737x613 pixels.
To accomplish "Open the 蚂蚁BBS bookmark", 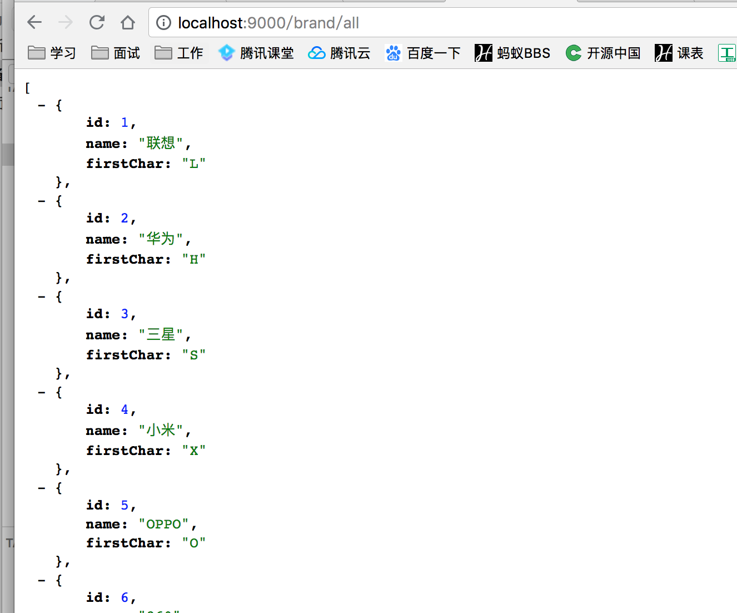I will [x=512, y=53].
